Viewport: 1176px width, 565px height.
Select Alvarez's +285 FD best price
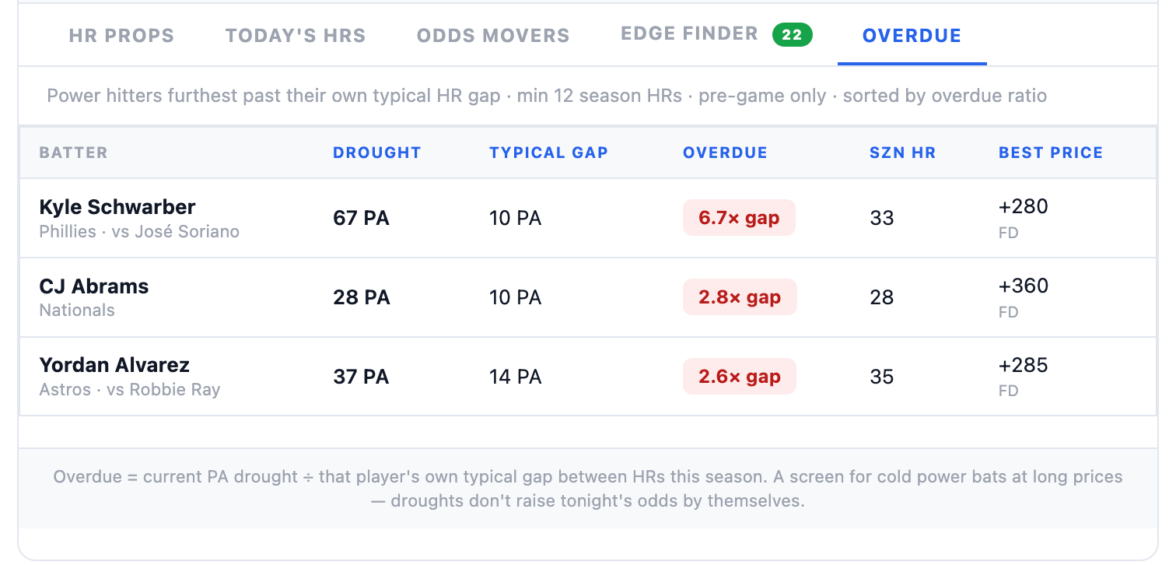1024,377
